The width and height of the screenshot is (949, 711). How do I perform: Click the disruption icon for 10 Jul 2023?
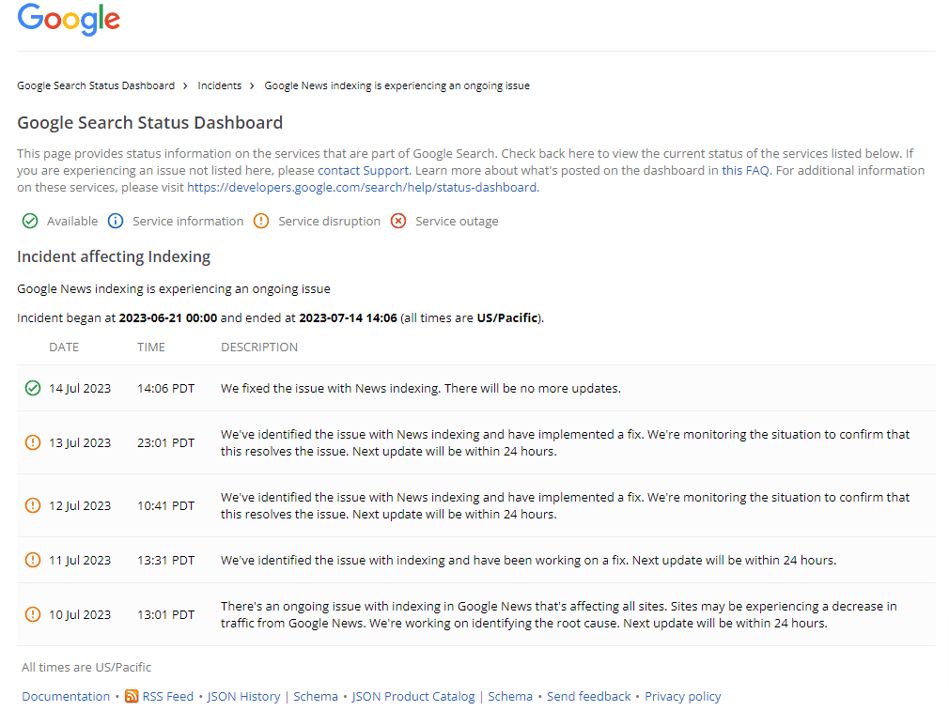[33, 614]
